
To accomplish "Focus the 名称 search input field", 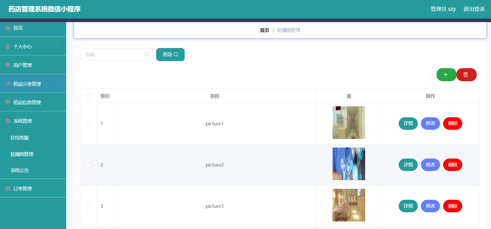I will 114,55.
